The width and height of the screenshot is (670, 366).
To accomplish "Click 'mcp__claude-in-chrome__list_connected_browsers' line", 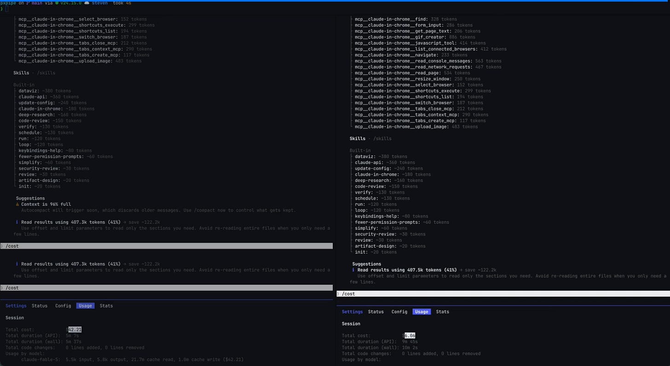I will (x=431, y=49).
